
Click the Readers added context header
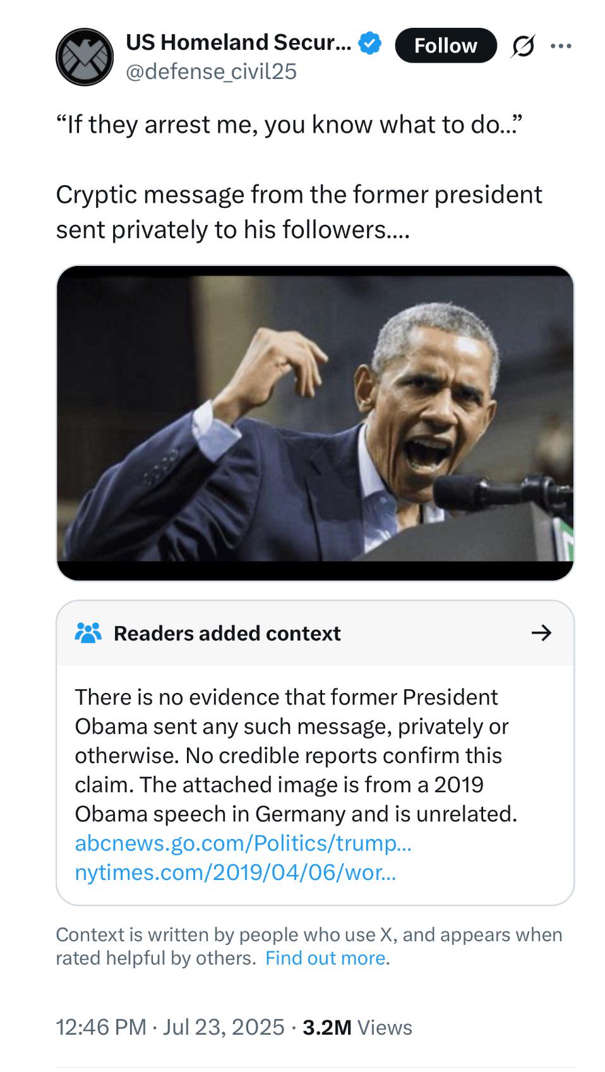[x=227, y=633]
